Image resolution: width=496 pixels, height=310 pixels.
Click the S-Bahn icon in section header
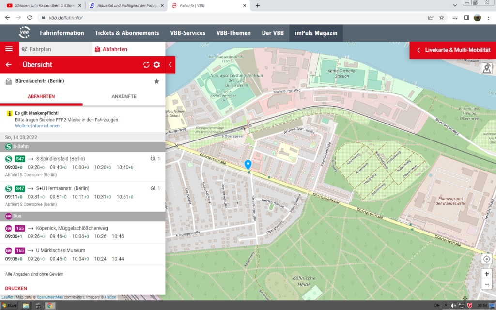9,146
